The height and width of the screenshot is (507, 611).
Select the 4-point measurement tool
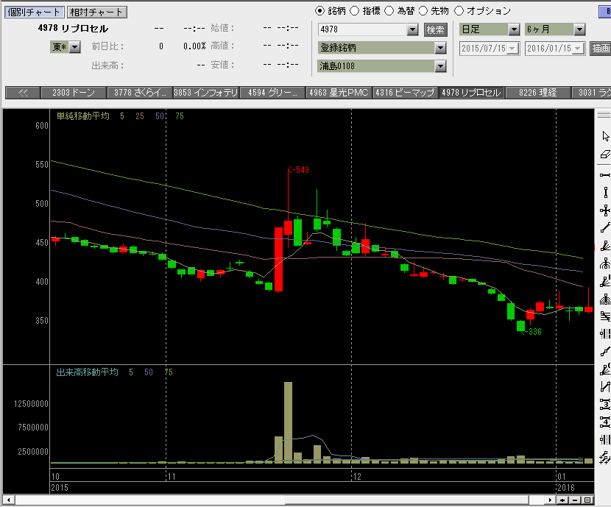[x=605, y=422]
